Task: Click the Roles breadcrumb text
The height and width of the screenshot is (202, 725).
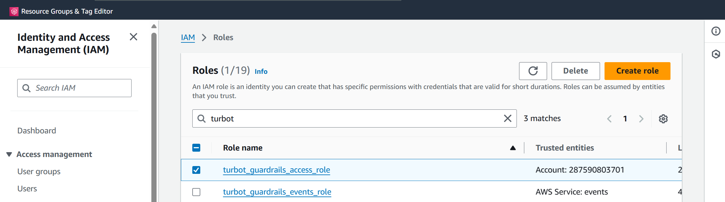Action: click(223, 38)
